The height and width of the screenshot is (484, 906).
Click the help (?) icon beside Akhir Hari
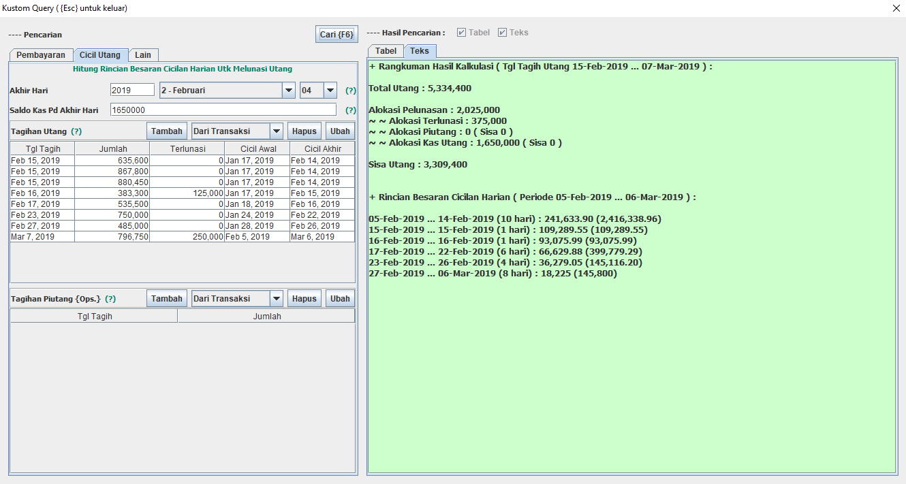pyautogui.click(x=351, y=91)
